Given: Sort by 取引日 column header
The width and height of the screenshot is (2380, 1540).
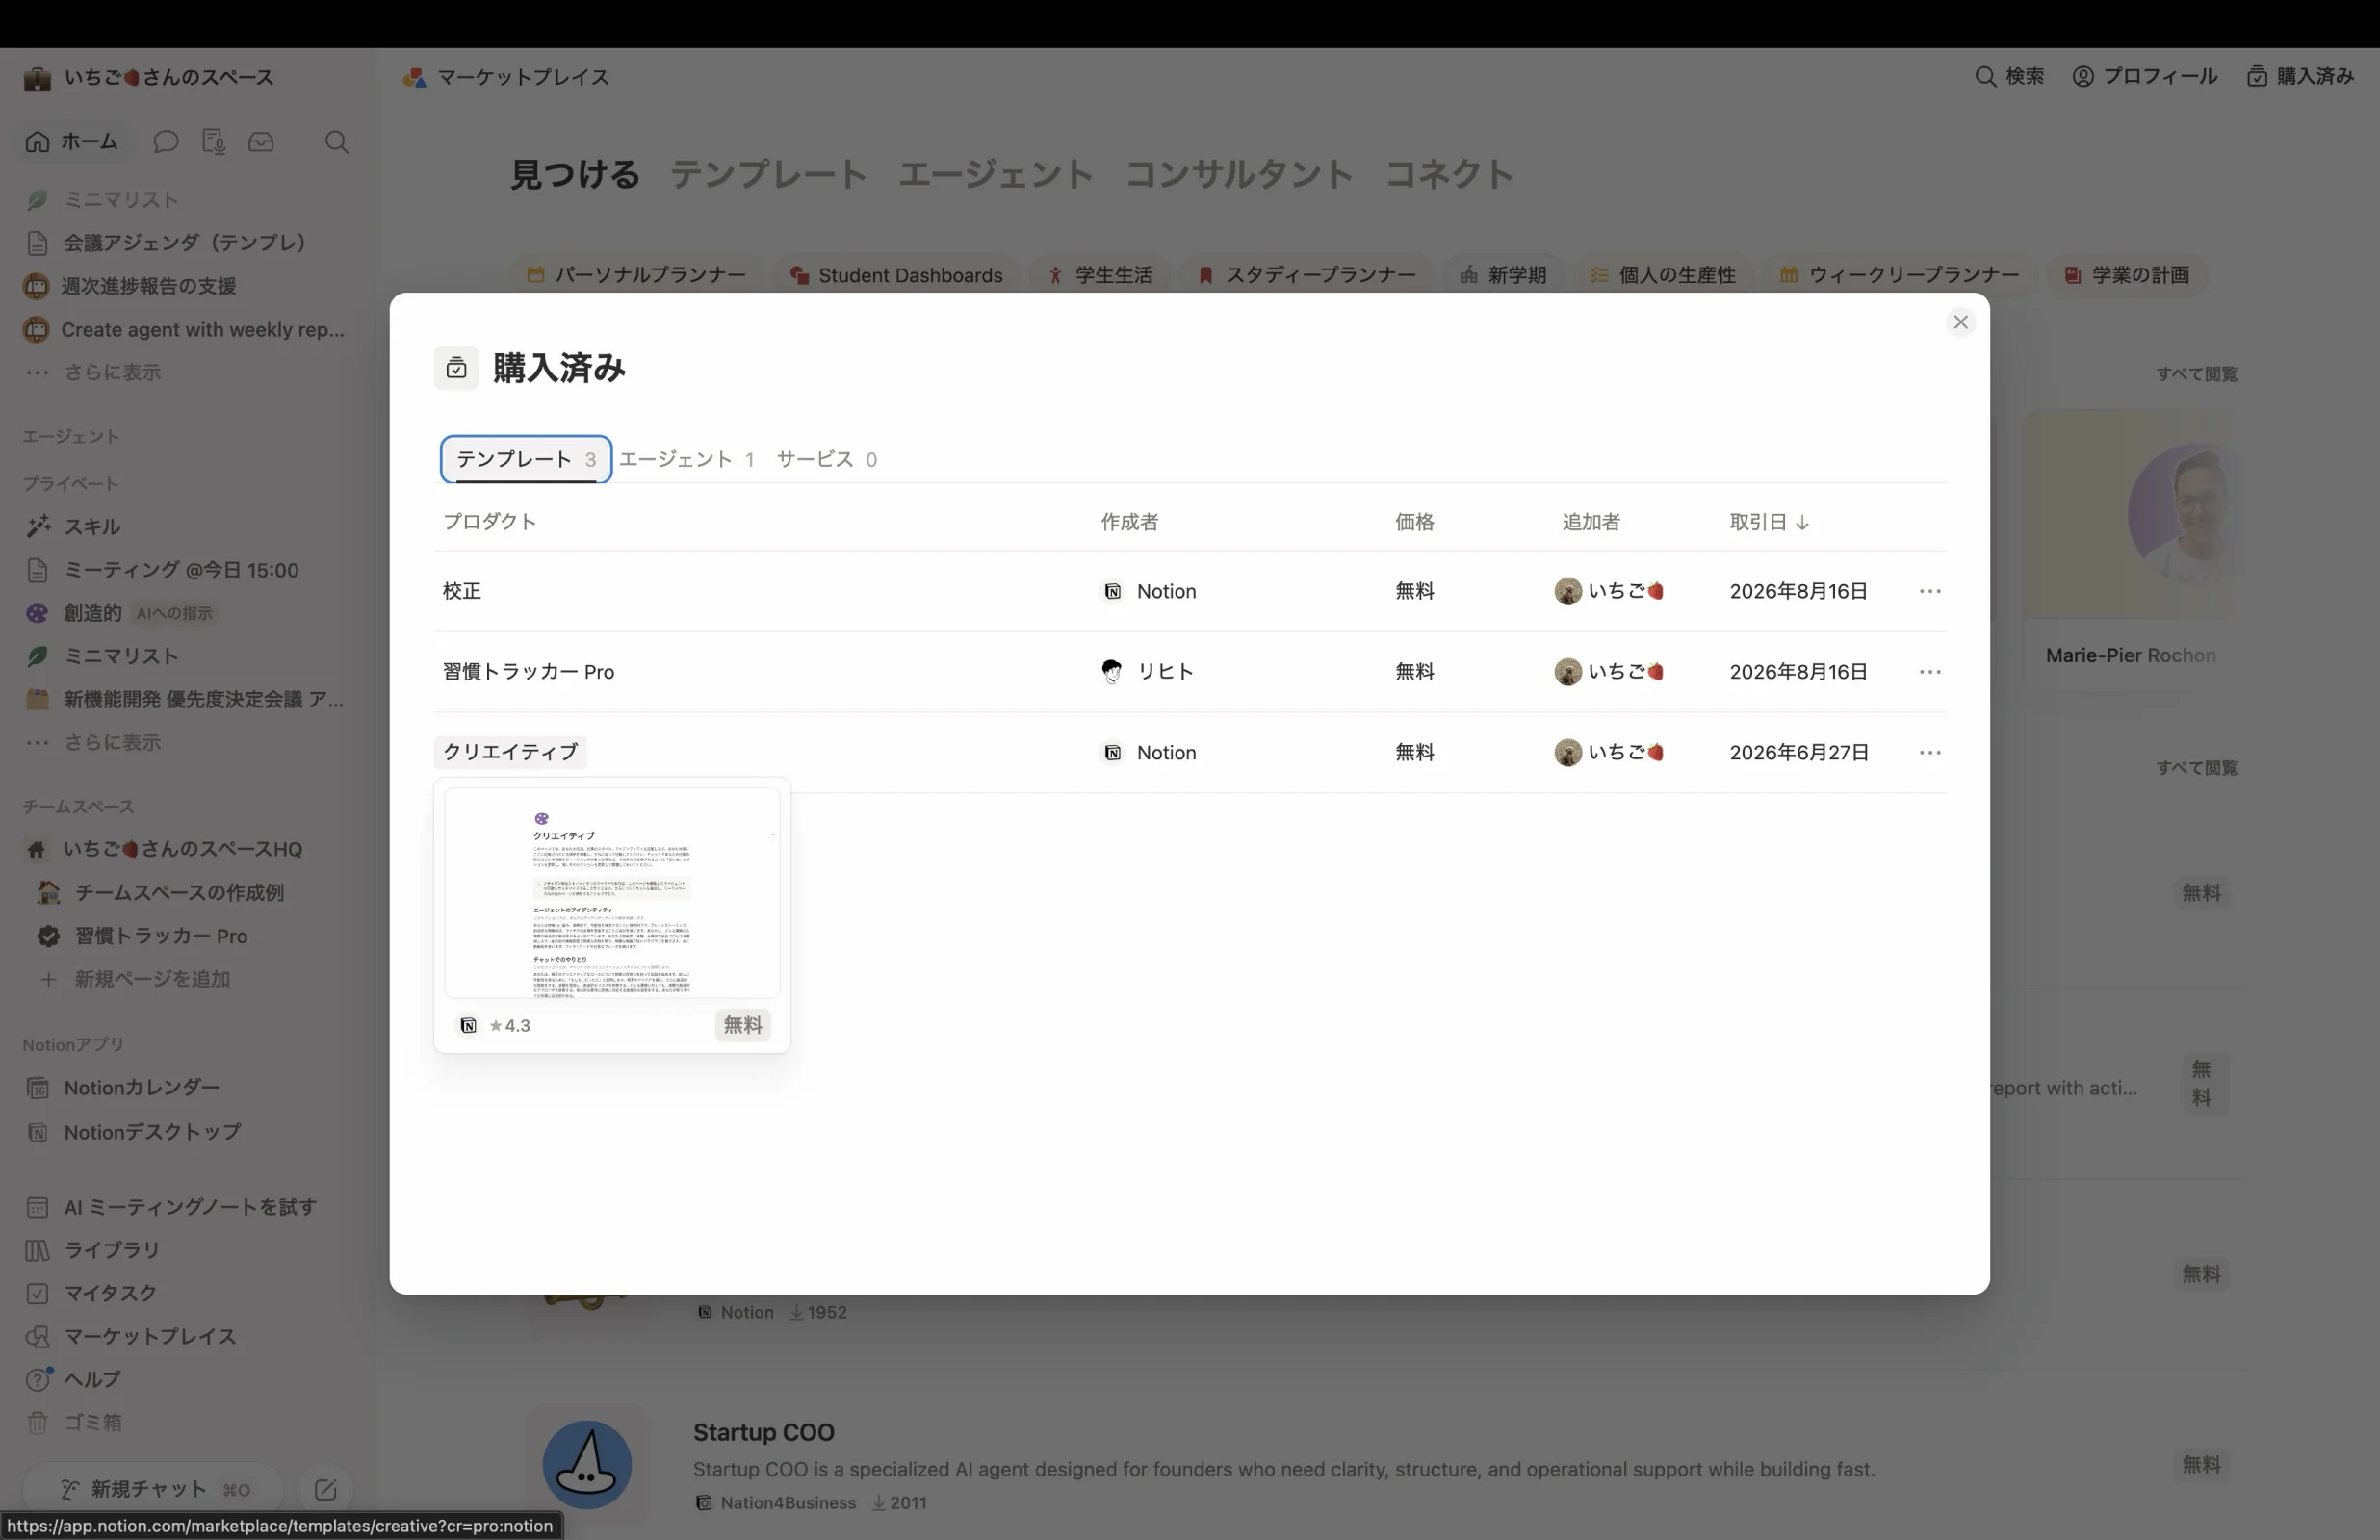Looking at the screenshot, I should pos(1769,522).
